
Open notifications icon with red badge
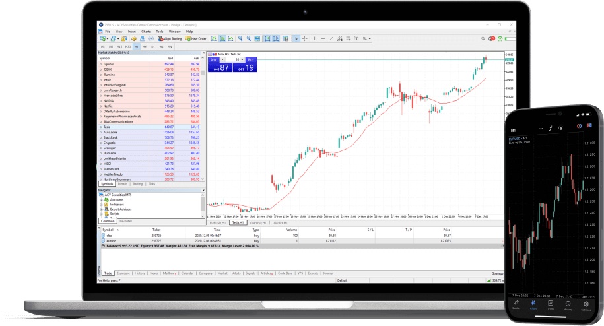pos(492,38)
